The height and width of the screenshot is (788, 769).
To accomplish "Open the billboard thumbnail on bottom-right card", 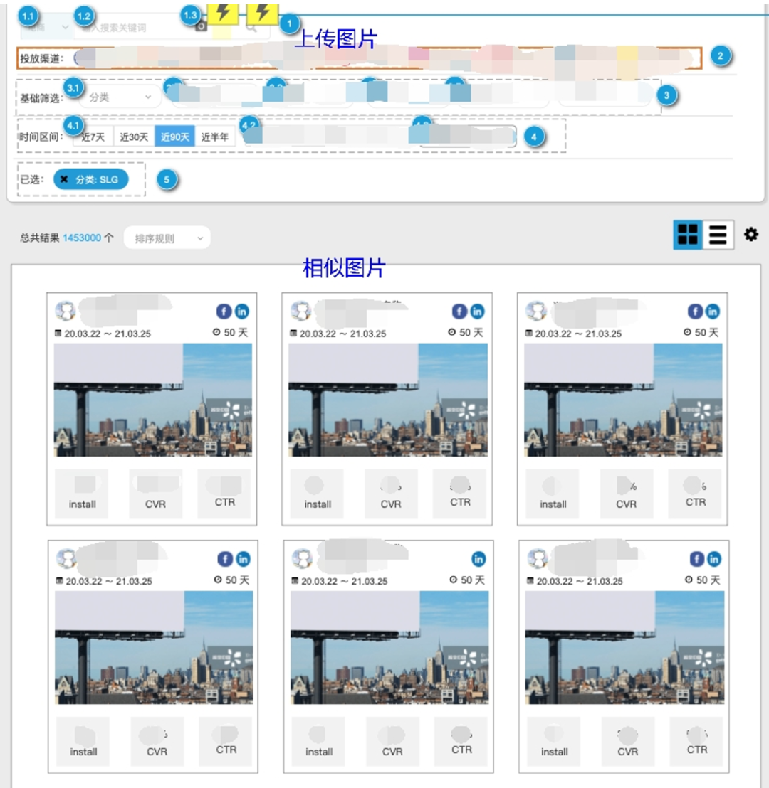I will tap(624, 647).
